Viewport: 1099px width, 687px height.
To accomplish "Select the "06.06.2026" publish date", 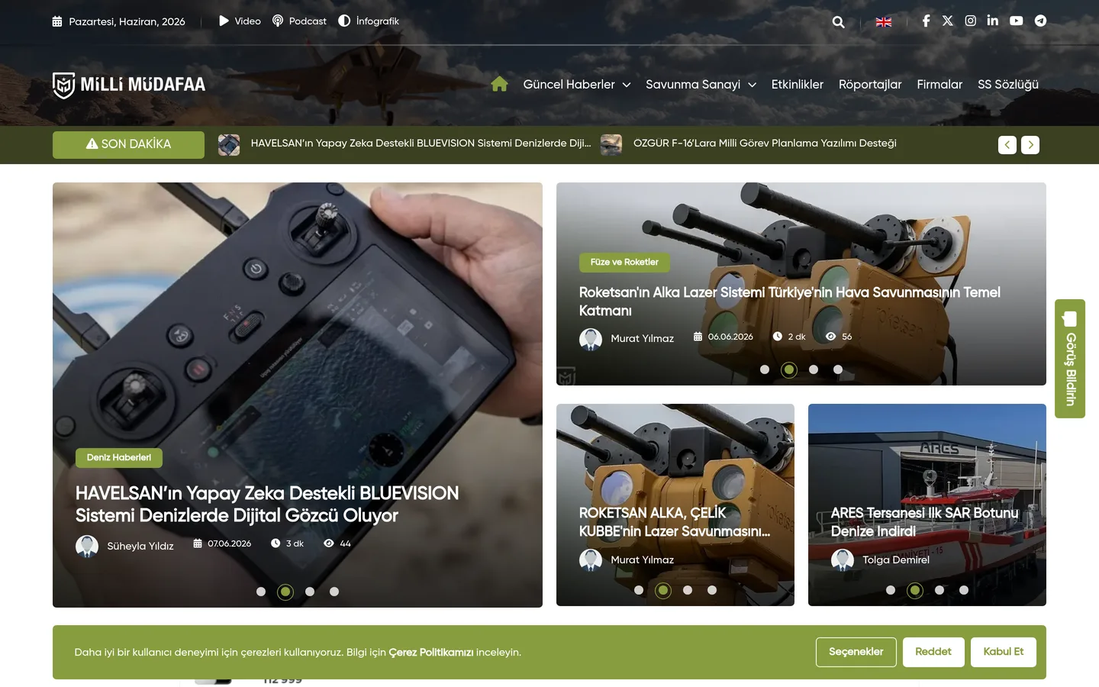I will click(730, 337).
